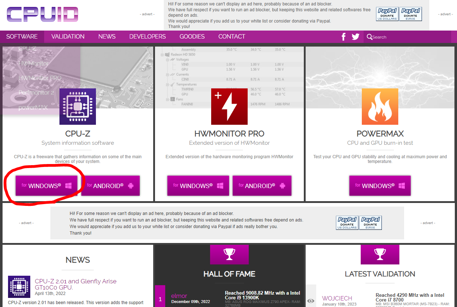Open elmor's Hall of Fame profile
The height and width of the screenshot is (307, 457).
point(179,296)
